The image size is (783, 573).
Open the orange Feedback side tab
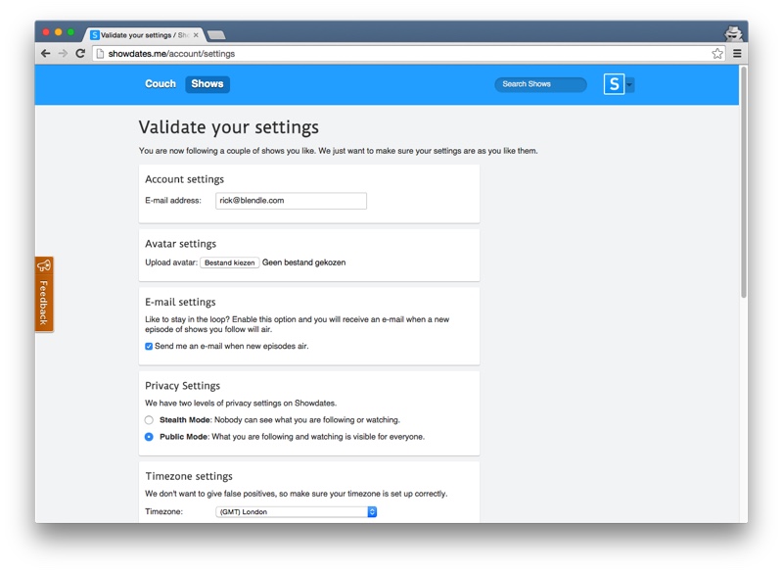pyautogui.click(x=44, y=294)
